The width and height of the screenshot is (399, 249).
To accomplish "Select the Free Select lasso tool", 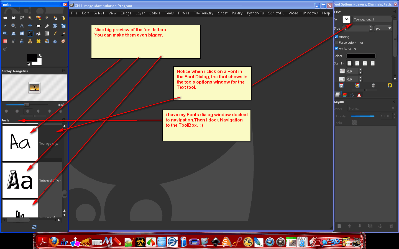I will pos(22,18).
